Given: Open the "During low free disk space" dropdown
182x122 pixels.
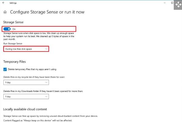Looking at the screenshot, I should click(x=26, y=49).
